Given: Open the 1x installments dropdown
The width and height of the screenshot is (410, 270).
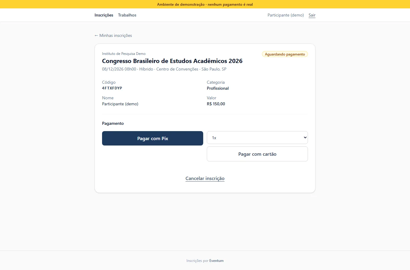Looking at the screenshot, I should 257,138.
